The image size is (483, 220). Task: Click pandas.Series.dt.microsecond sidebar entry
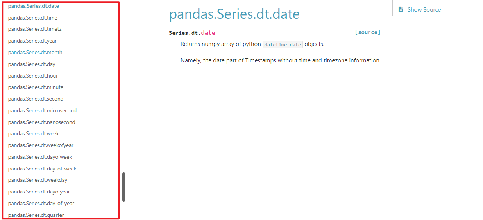coord(42,110)
